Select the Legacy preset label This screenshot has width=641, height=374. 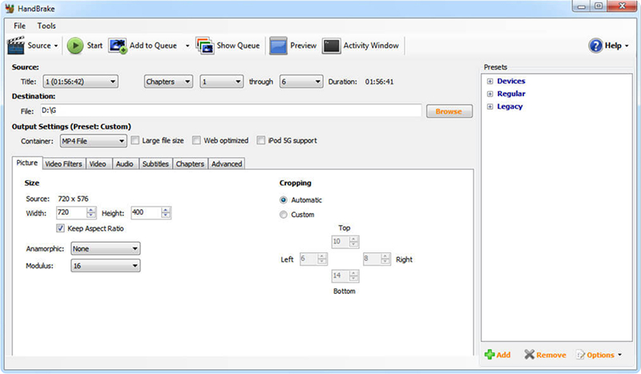[510, 107]
